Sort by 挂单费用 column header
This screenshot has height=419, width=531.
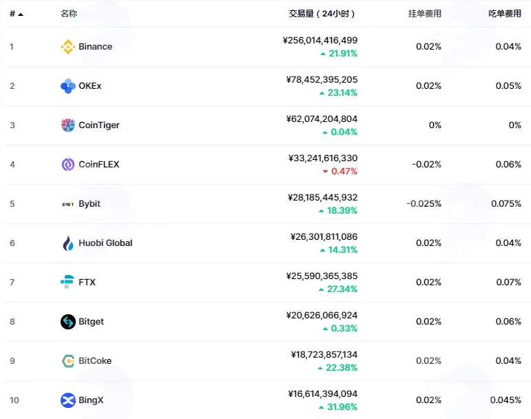coord(425,14)
